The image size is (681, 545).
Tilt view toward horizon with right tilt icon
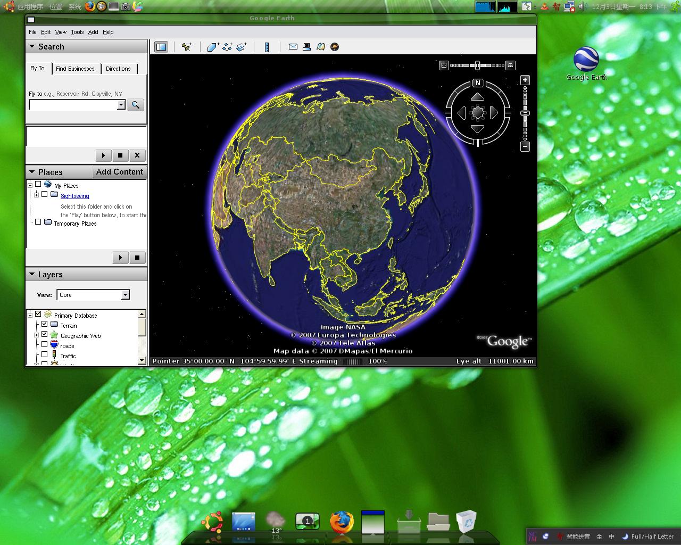coord(511,65)
